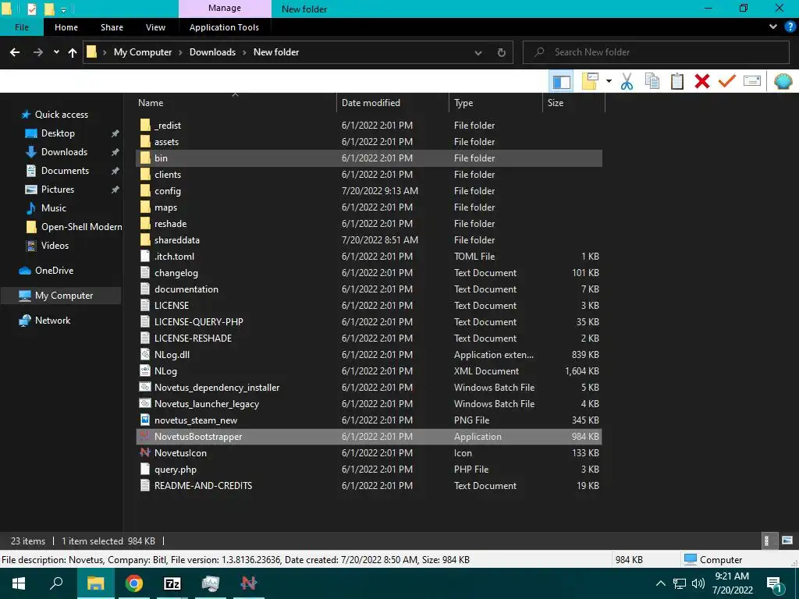
Task: Click the Copy icon in the toolbar
Action: pos(652,81)
